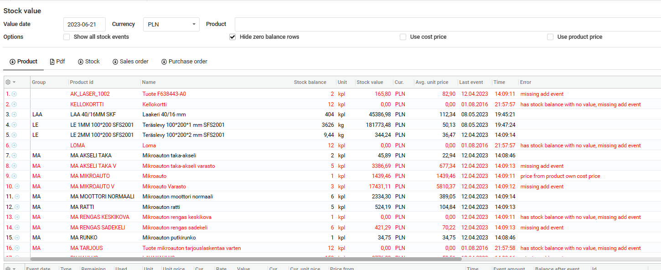Image resolution: width=661 pixels, height=270 pixels.
Task: Click the arrow icon in row 1
Action: 14,94
